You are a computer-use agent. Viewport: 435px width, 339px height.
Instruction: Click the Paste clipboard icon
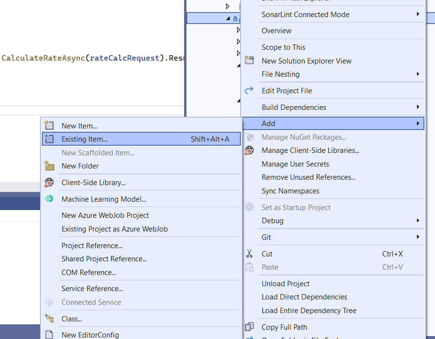[x=249, y=267]
